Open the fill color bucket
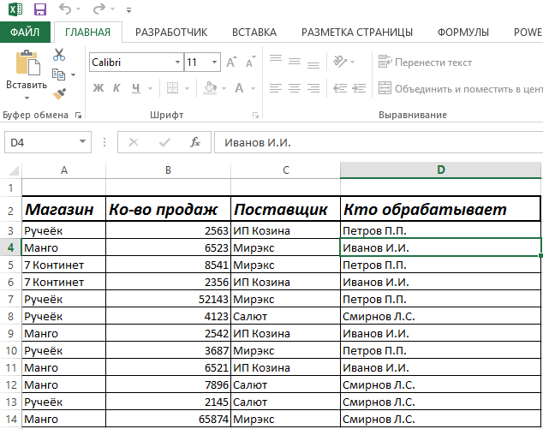This screenshot has width=543, height=429. (210, 88)
